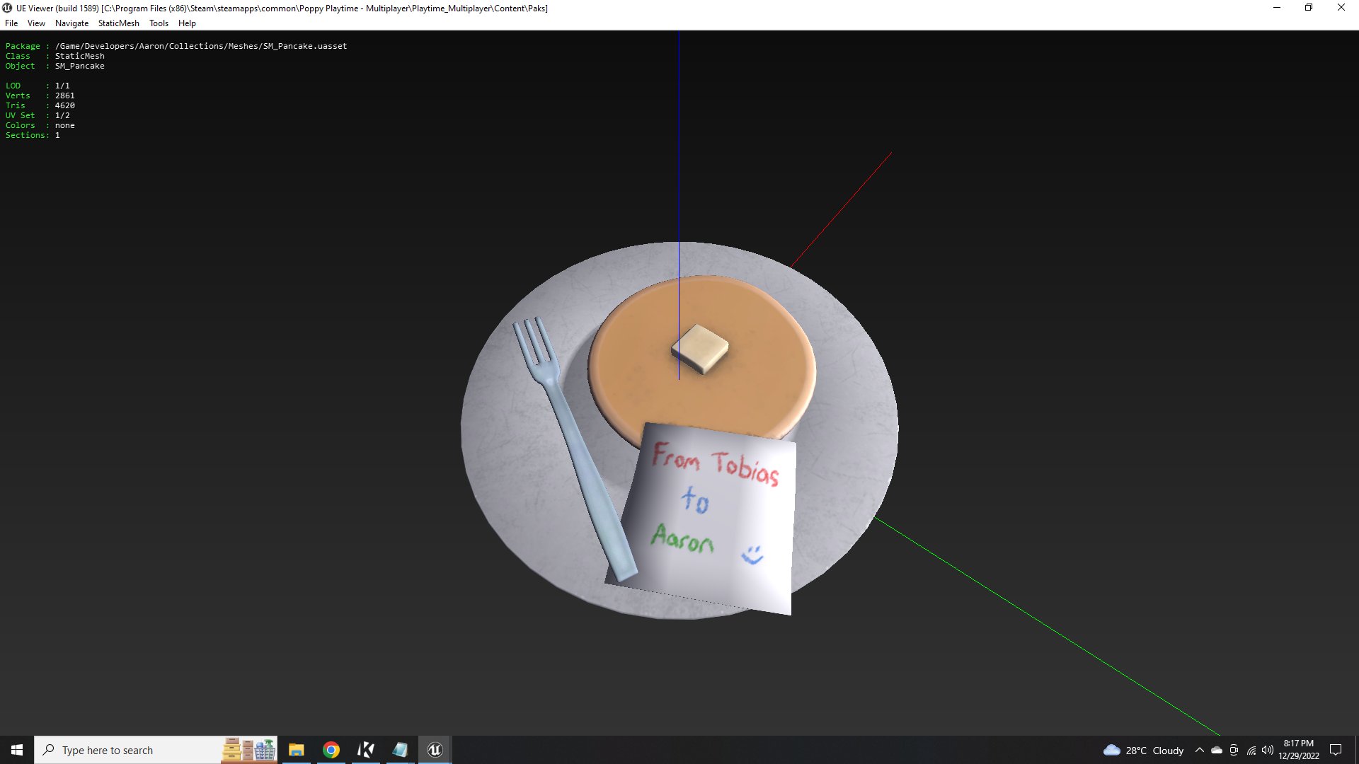
Task: Click the search highlights boxes illustration
Action: point(248,750)
